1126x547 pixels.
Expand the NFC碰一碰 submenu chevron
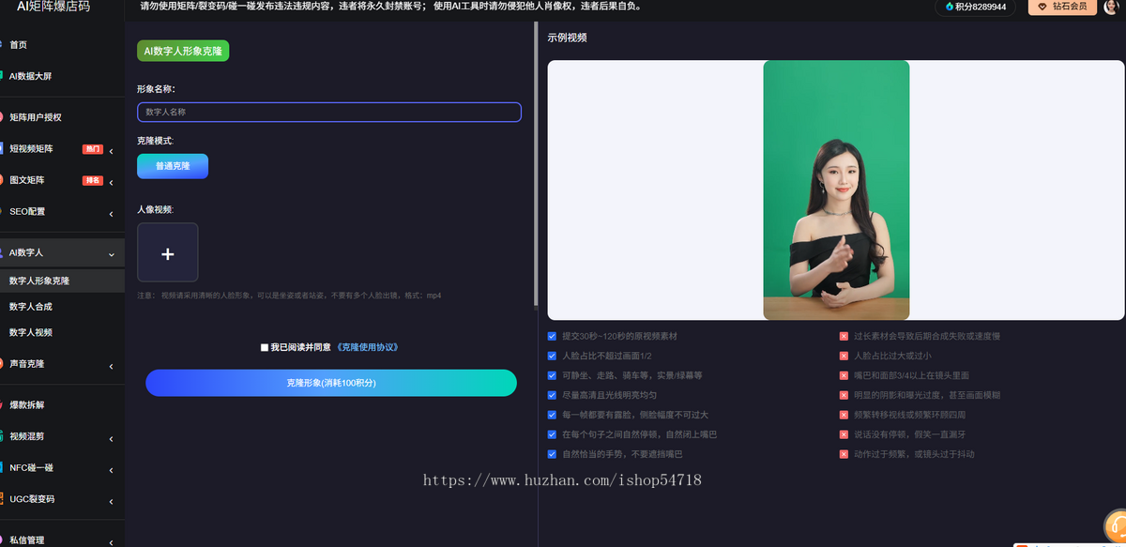coord(112,469)
